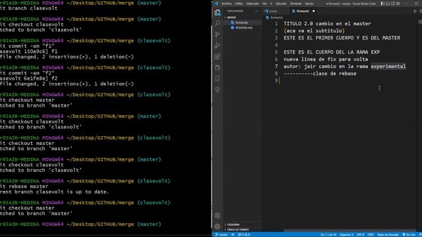
Task: Click the forma.txt file icon in the breadcrumb
Action: 267,18
